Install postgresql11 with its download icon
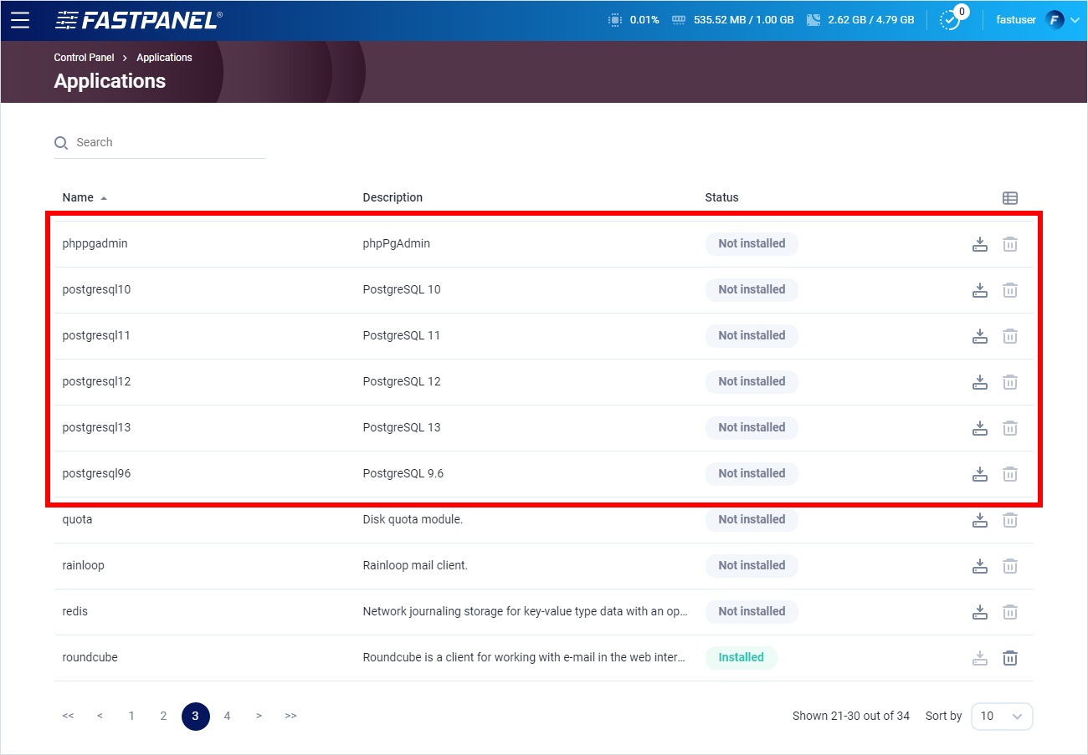The image size is (1088, 755). click(x=980, y=336)
